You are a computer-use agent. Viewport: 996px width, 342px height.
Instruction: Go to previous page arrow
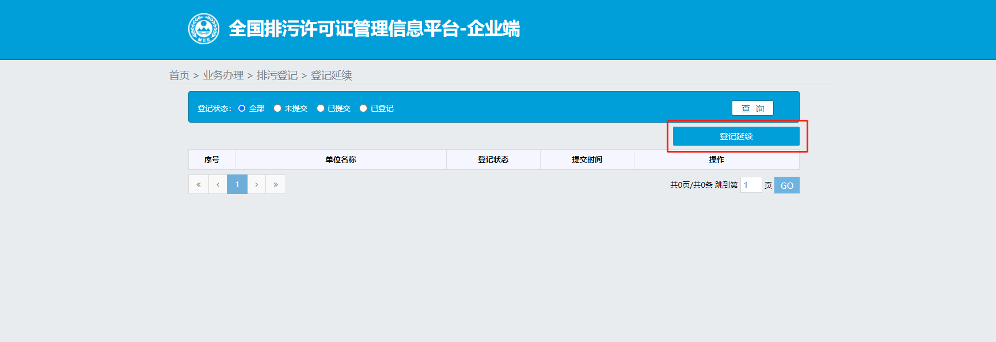[x=218, y=184]
